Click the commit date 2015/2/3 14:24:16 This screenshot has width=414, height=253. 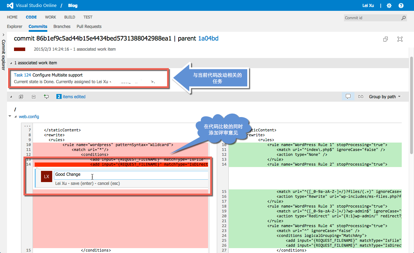pyautogui.click(x=51, y=49)
